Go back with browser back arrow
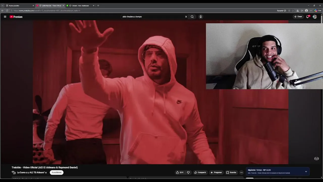 (x=3, y=11)
